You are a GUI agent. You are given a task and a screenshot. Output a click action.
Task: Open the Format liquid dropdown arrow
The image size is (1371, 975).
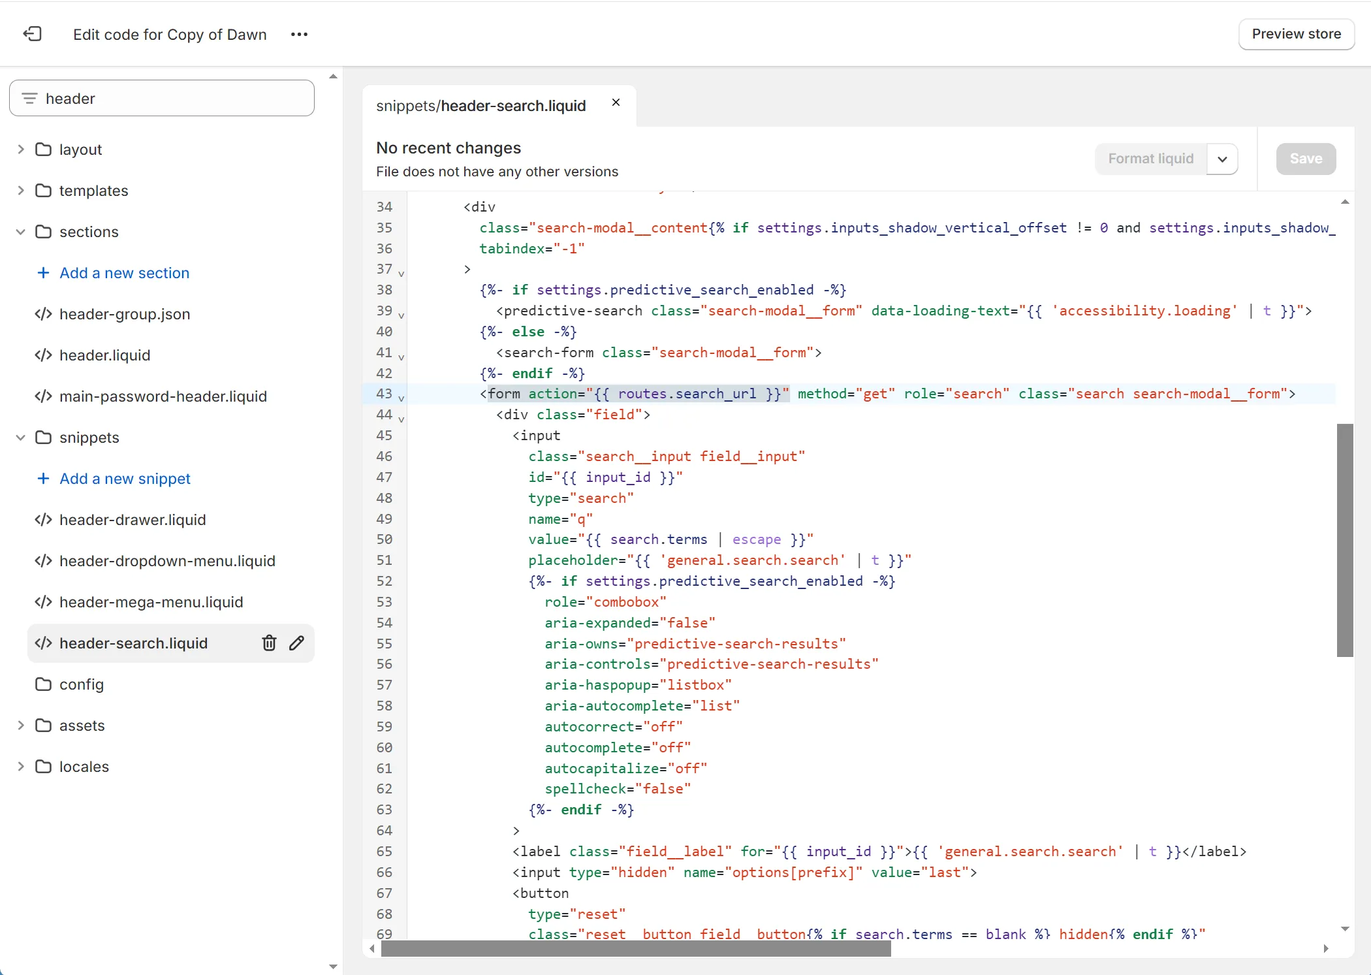[1222, 159]
